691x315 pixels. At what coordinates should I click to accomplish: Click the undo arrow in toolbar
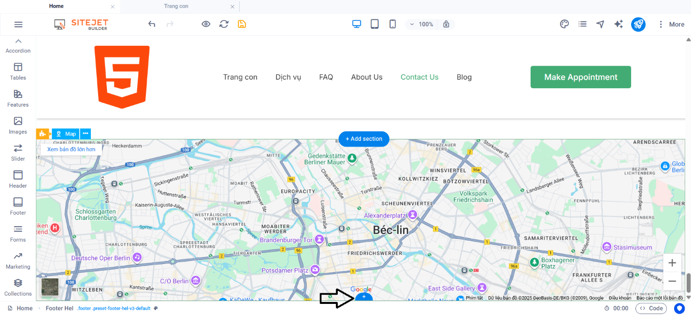(152, 24)
